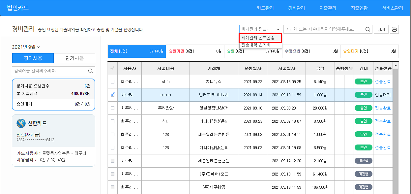The height and width of the screenshot is (194, 411).
Task: Click 전송완료 link for 식대 row
Action: pyautogui.click(x=382, y=121)
